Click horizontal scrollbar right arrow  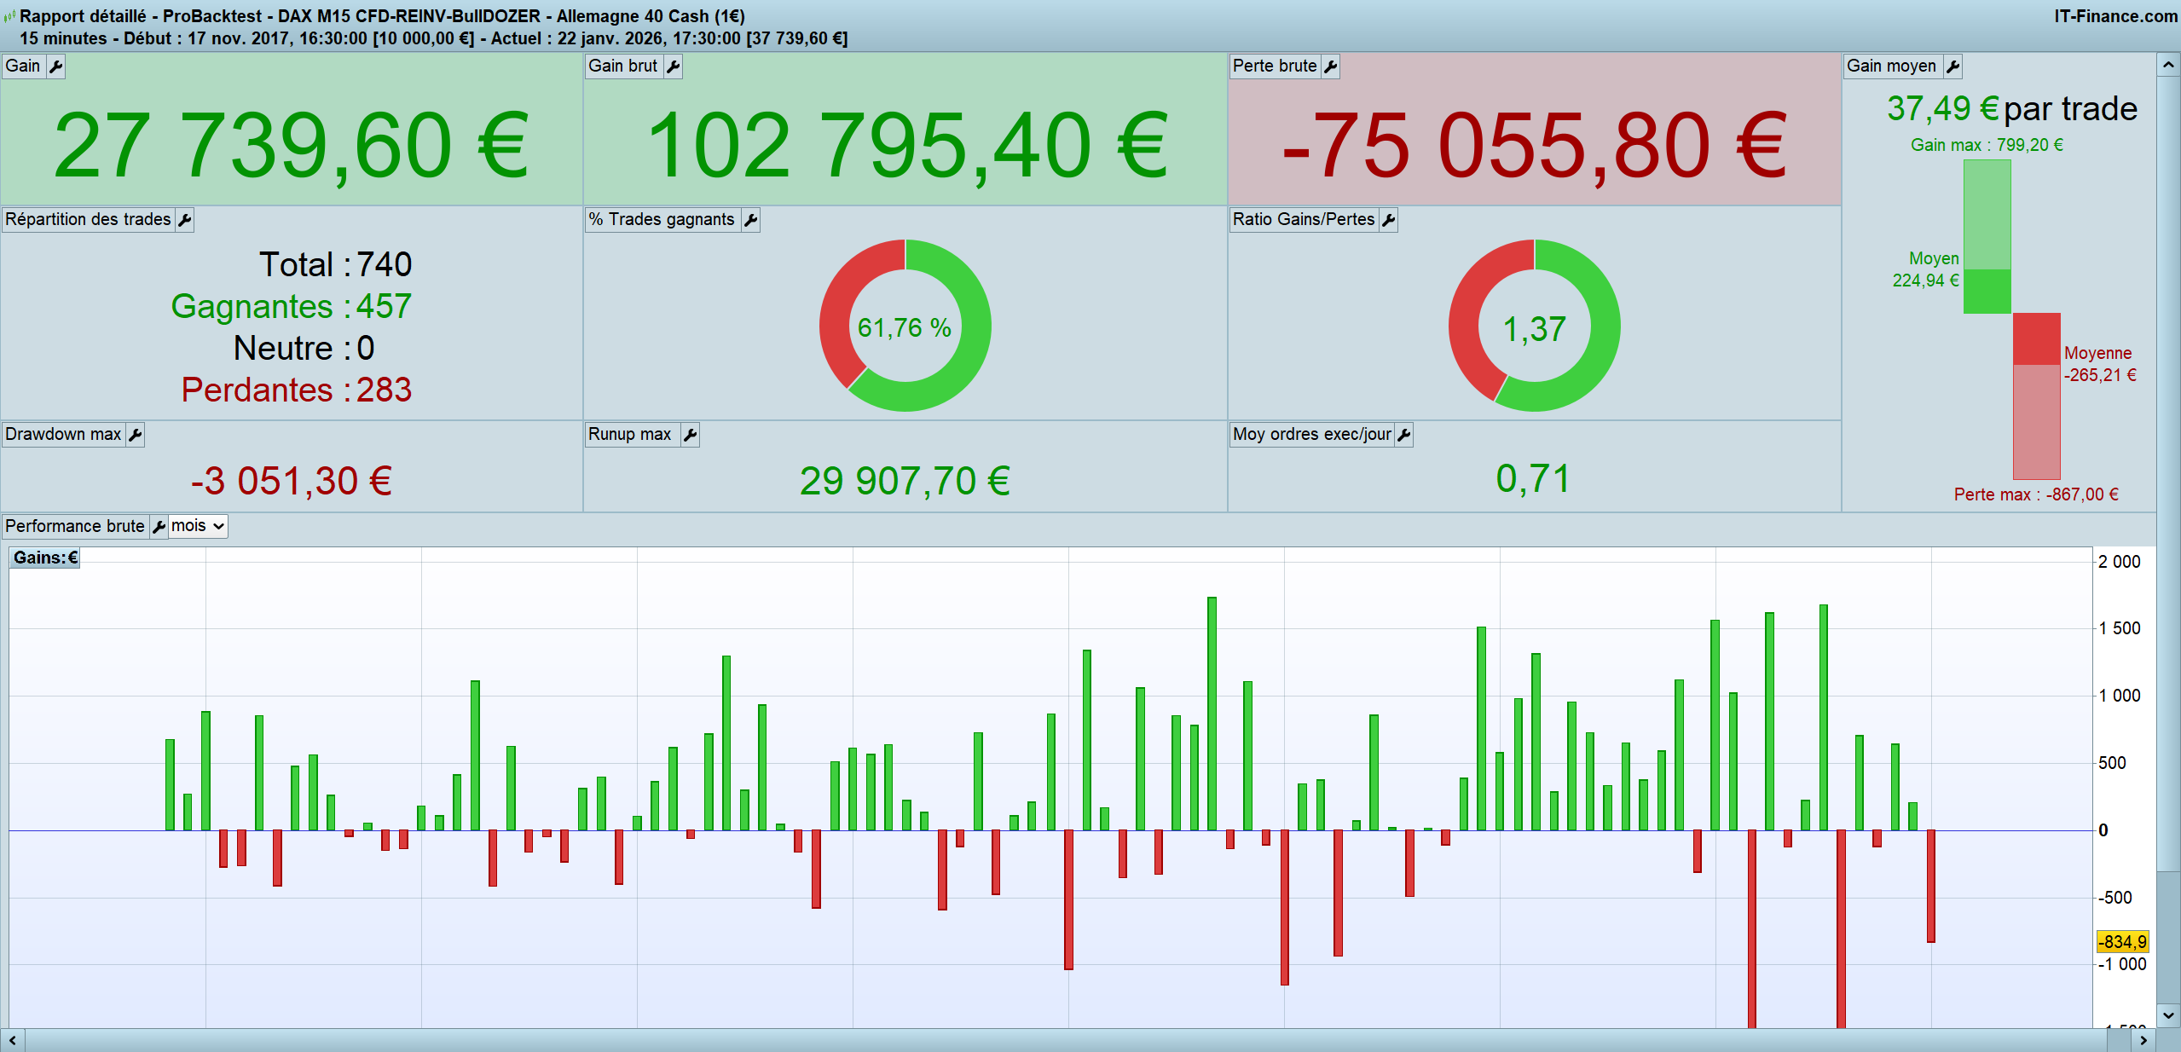point(2143,1041)
